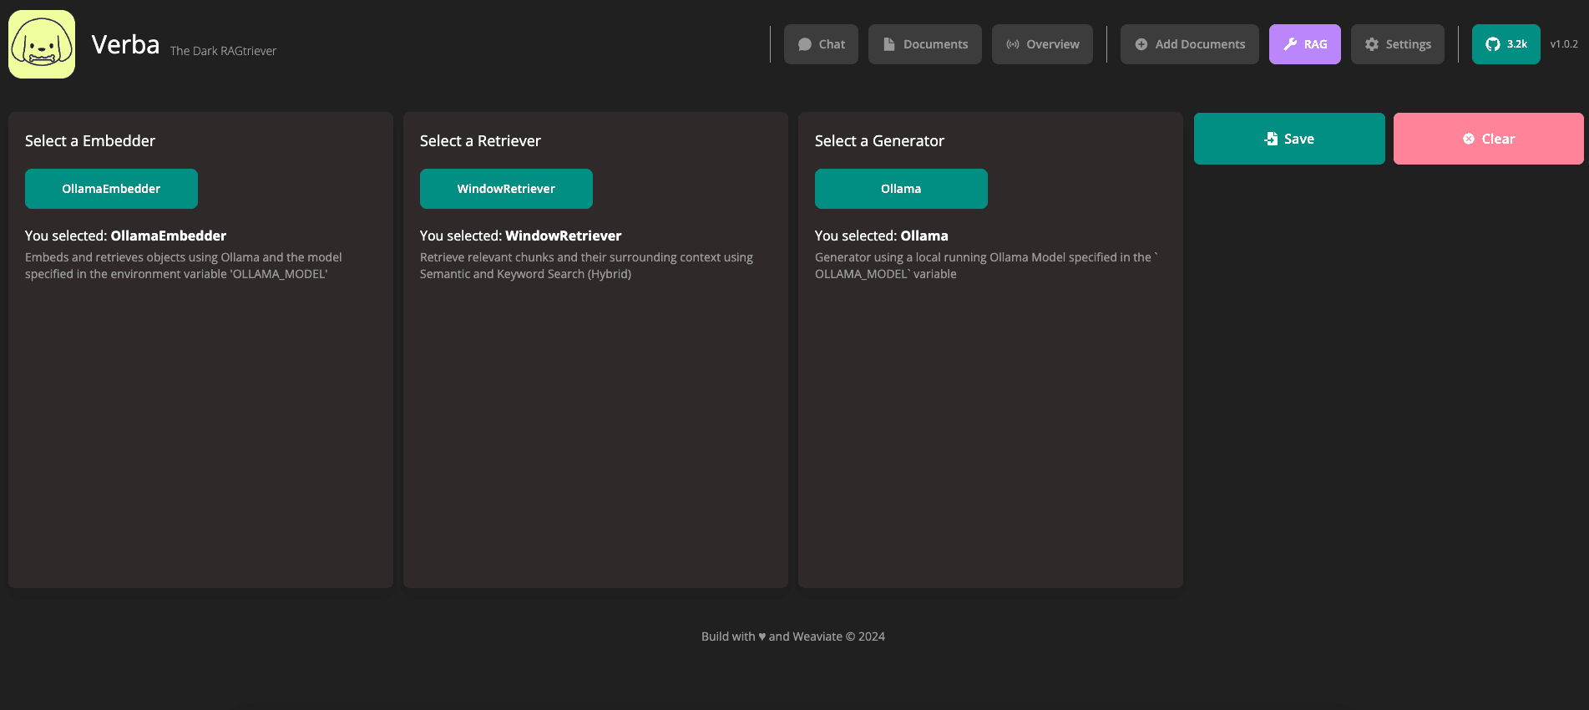This screenshot has height=710, width=1589.
Task: Choose the WindowRetriever retriever button
Action: [x=506, y=189]
